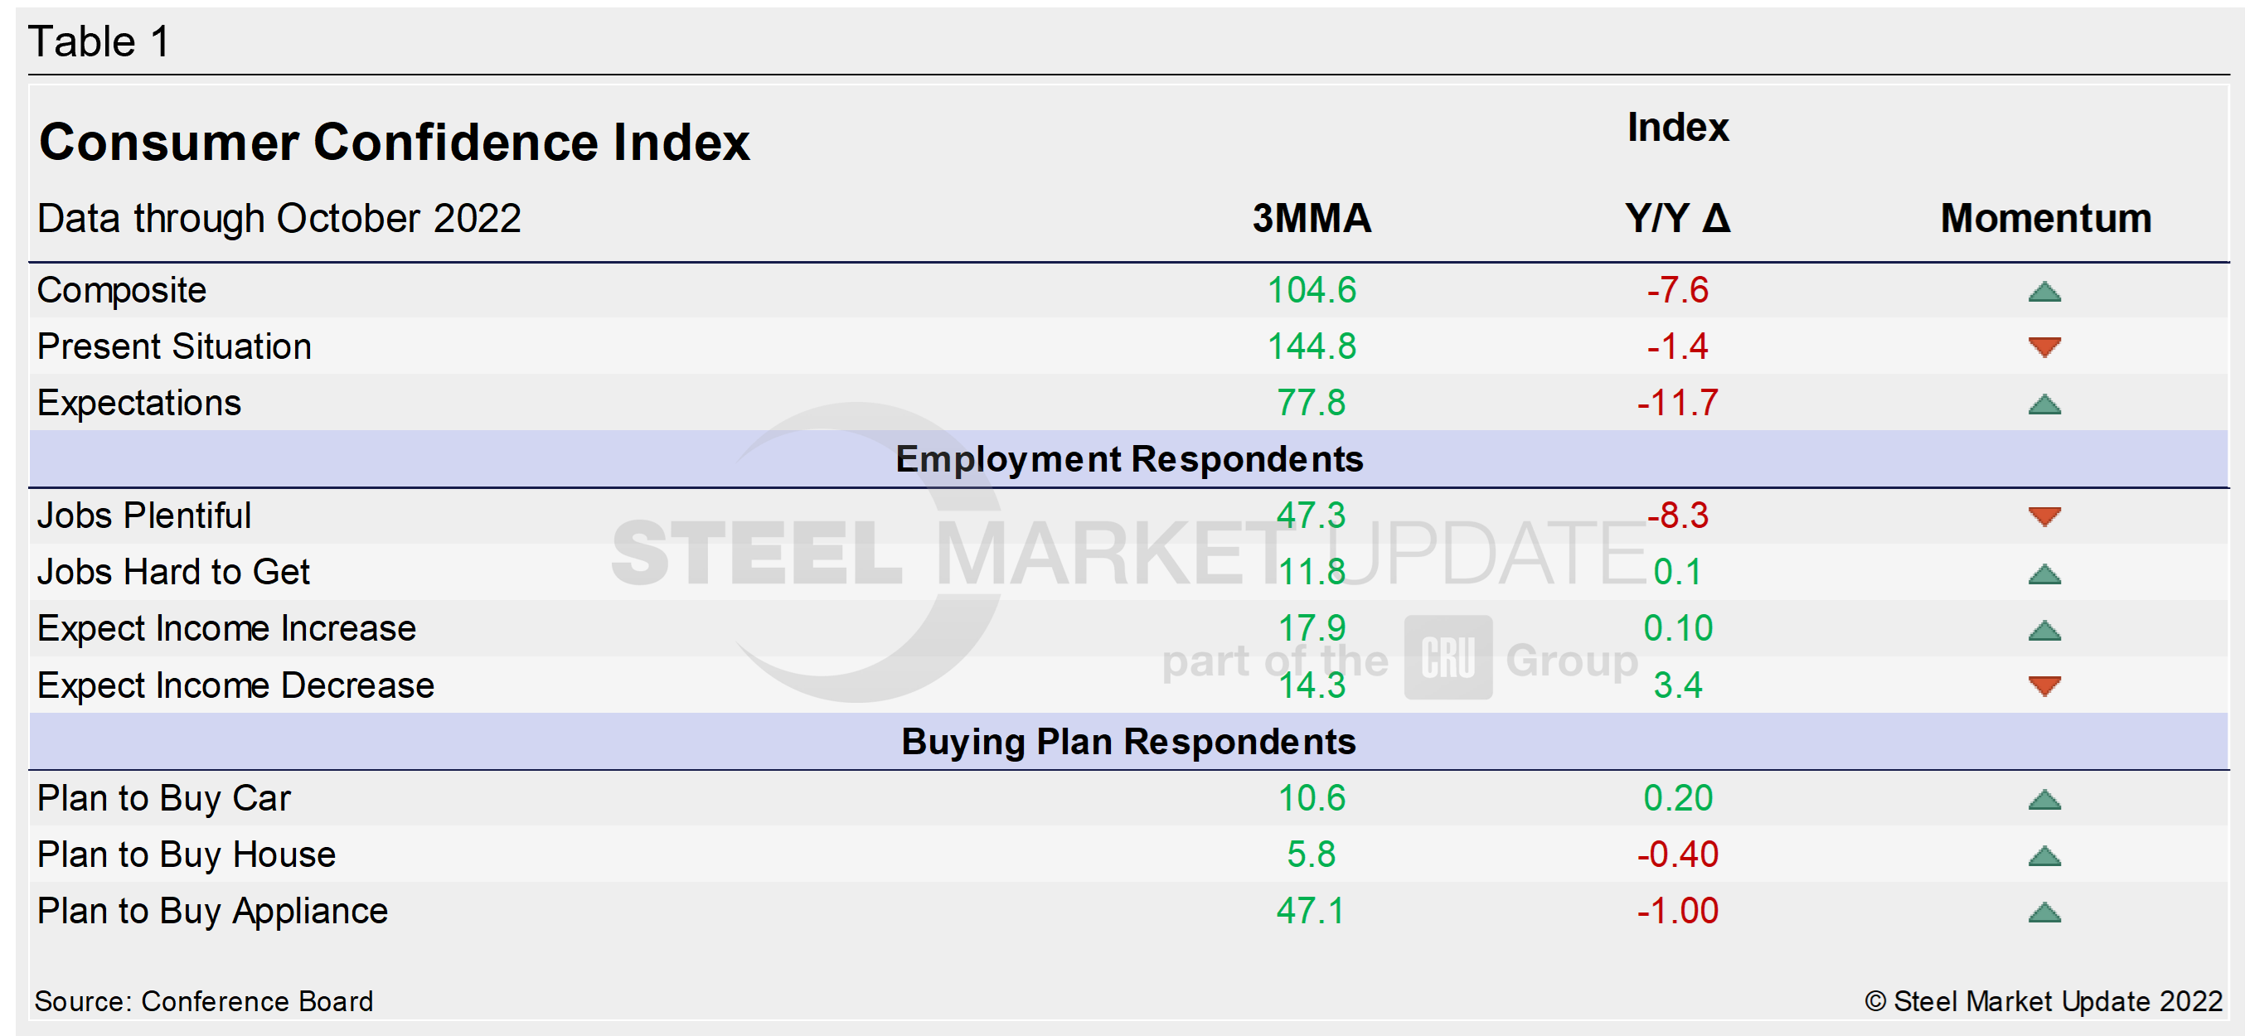Click the Composite 3MMA value 104.6

pyautogui.click(x=1311, y=290)
